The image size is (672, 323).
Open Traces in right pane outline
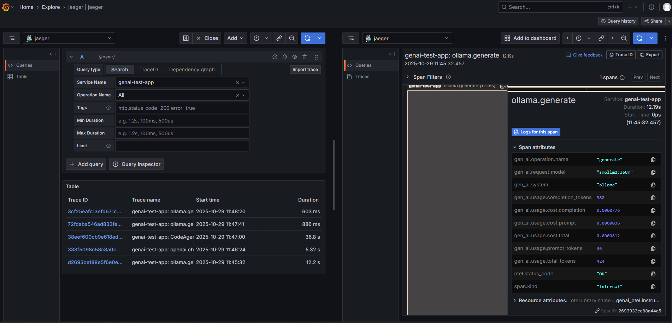(x=362, y=77)
